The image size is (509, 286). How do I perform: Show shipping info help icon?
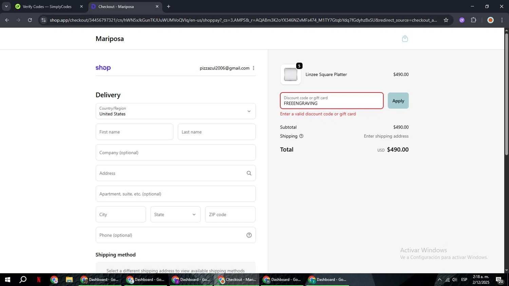[x=301, y=136]
